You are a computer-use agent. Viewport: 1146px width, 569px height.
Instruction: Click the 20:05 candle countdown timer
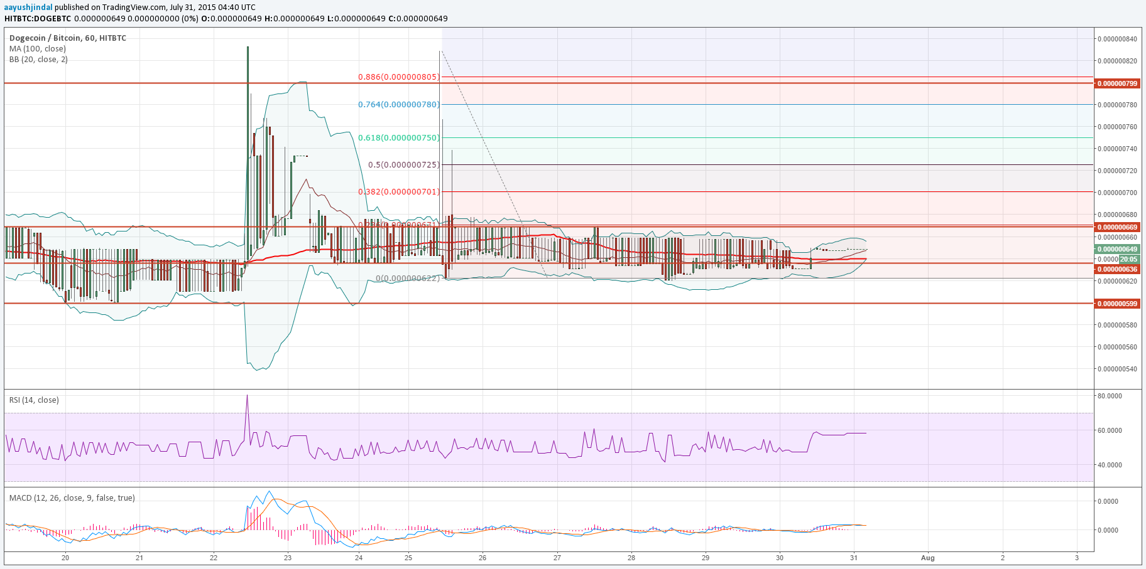(1128, 259)
